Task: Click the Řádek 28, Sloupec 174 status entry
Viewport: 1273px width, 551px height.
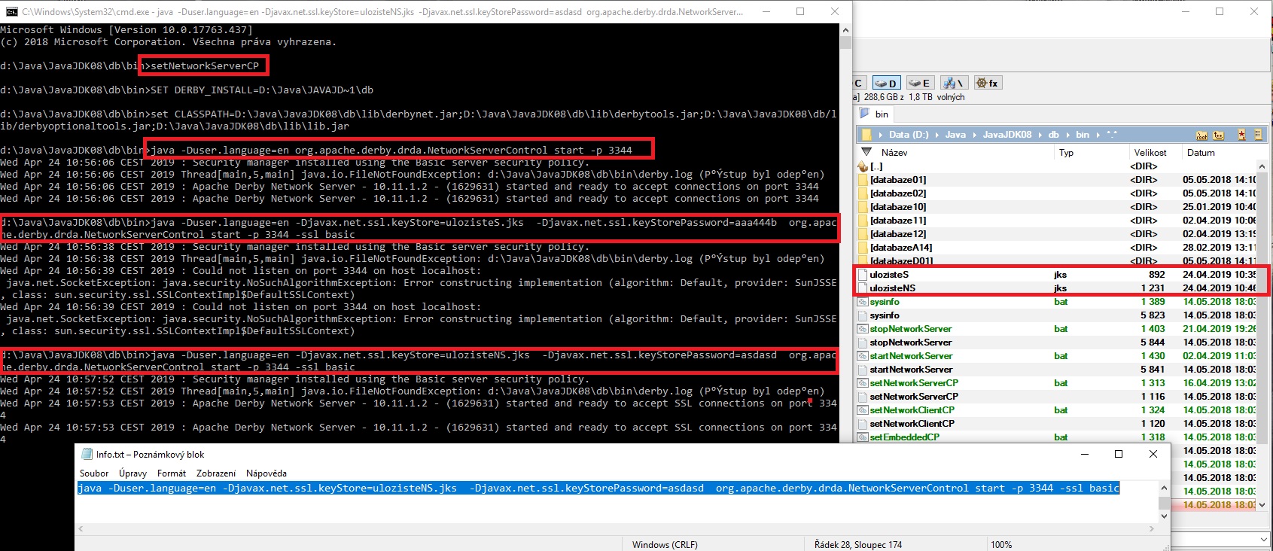Action: tap(858, 544)
